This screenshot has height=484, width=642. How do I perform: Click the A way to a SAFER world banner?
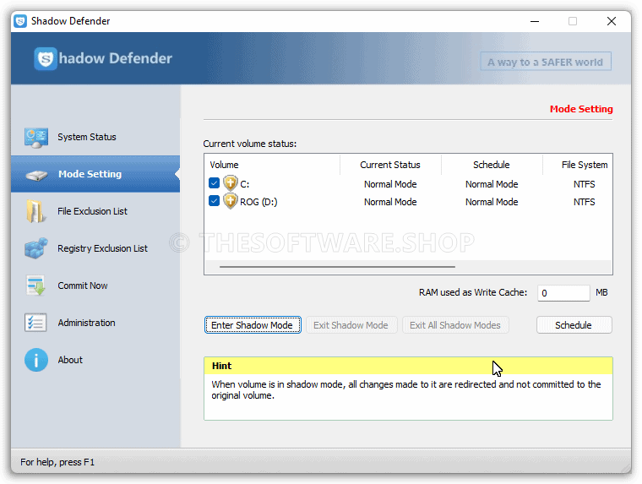point(546,62)
